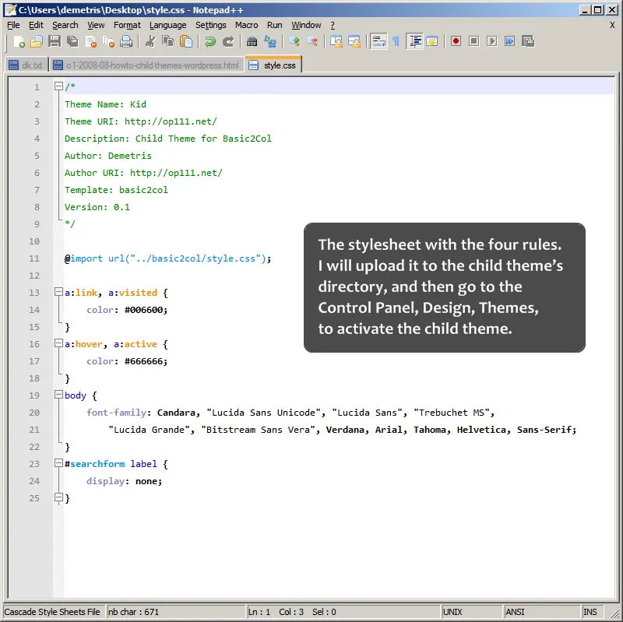
Task: Click the Ln : 1 Col : 3 status entry
Action: (x=343, y=612)
